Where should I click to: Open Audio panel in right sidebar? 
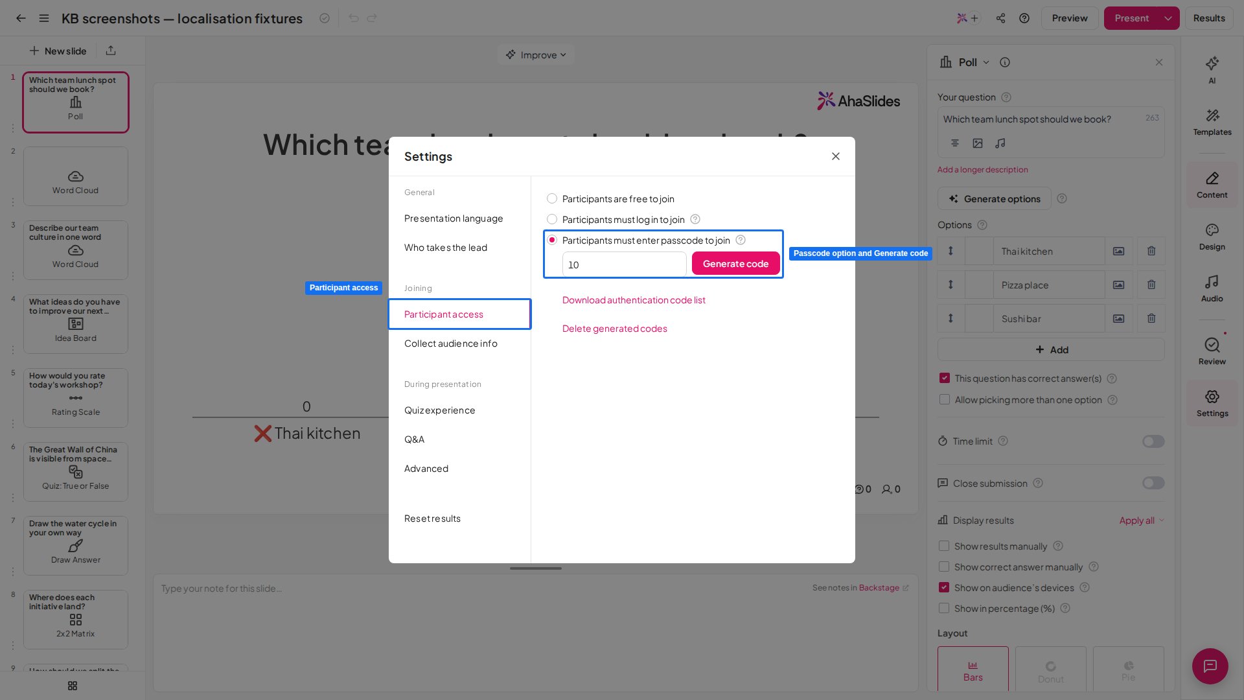[1212, 289]
